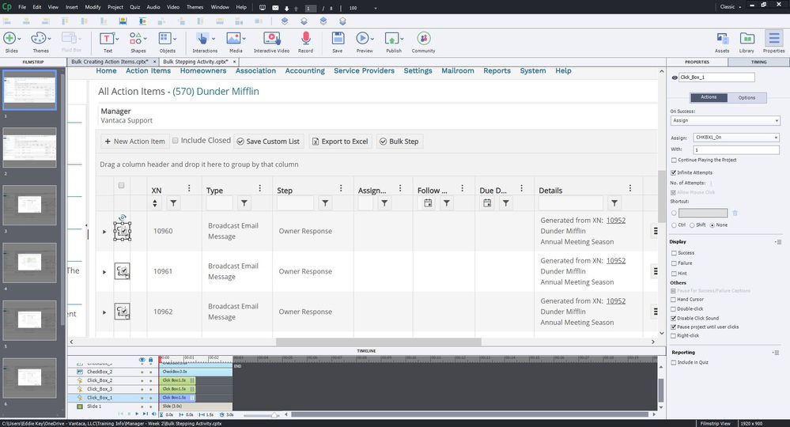
Task: Click the green Click Box bar for Click_Box_3
Action: coord(177,389)
